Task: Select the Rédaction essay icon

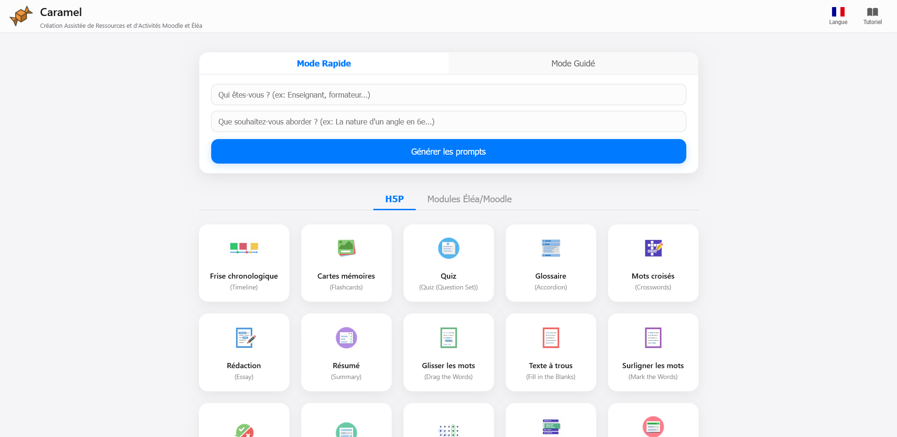Action: click(x=244, y=338)
